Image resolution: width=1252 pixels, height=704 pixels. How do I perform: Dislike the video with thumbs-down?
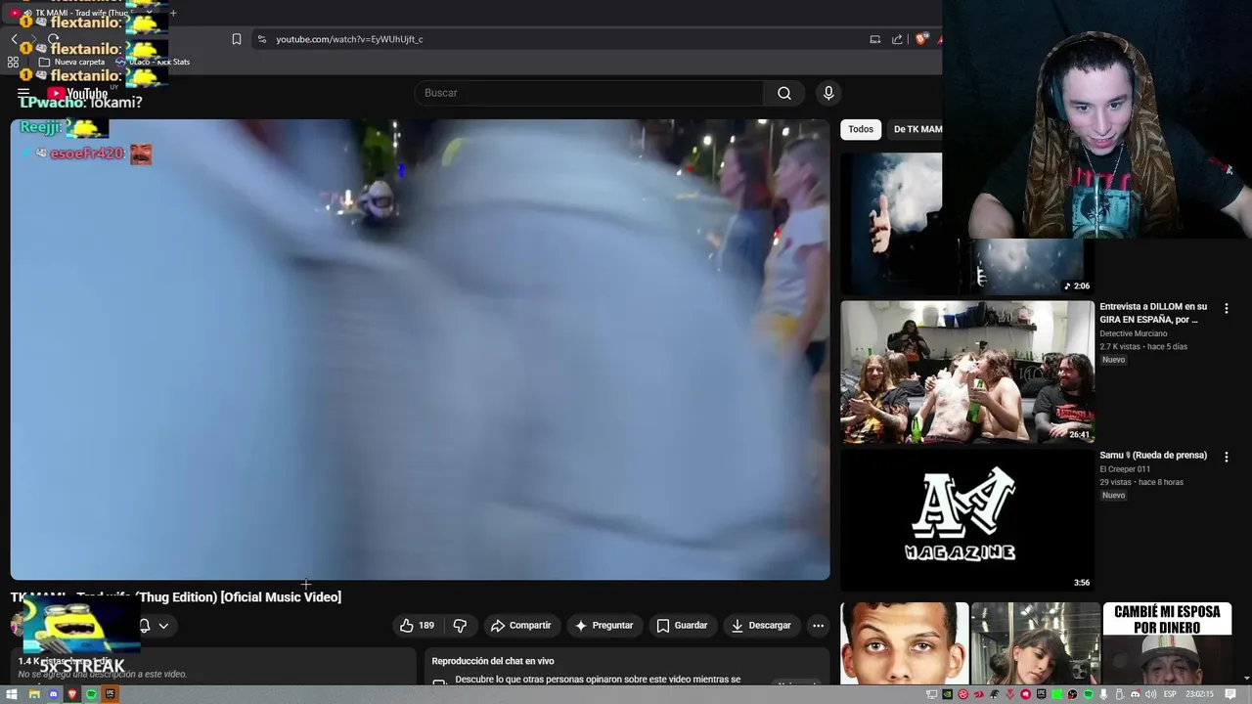coord(460,625)
